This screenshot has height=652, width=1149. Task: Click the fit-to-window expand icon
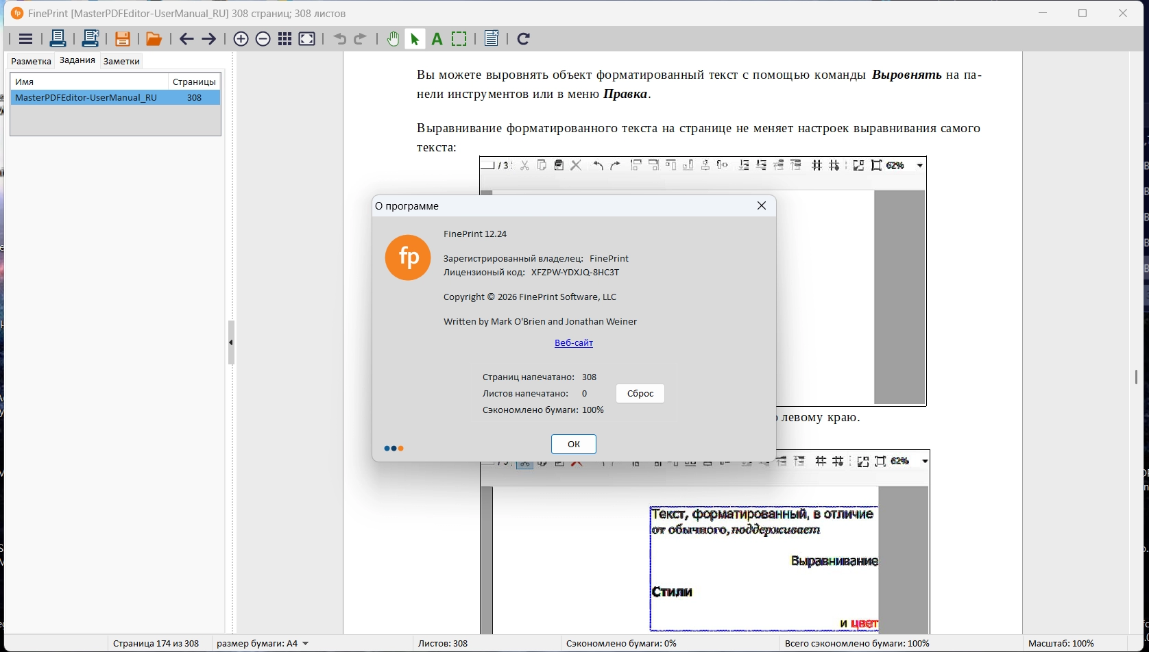307,39
